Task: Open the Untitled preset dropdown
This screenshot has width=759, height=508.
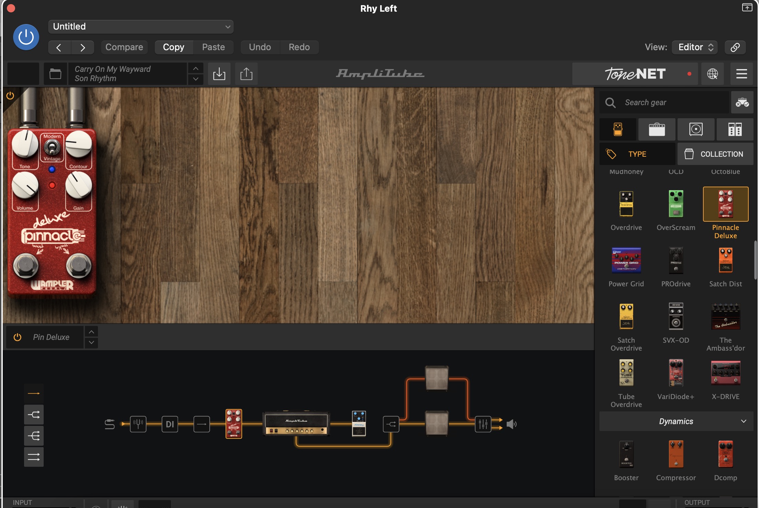Action: click(x=141, y=27)
